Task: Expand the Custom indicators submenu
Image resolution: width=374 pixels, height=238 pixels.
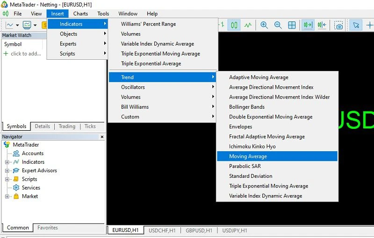Action: 162,117
